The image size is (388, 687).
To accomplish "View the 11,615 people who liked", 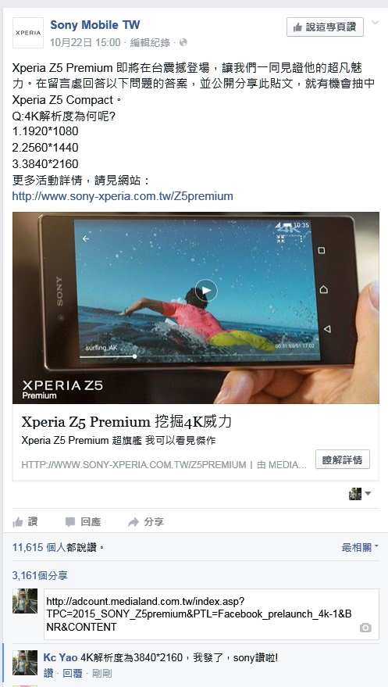I will click(x=39, y=547).
